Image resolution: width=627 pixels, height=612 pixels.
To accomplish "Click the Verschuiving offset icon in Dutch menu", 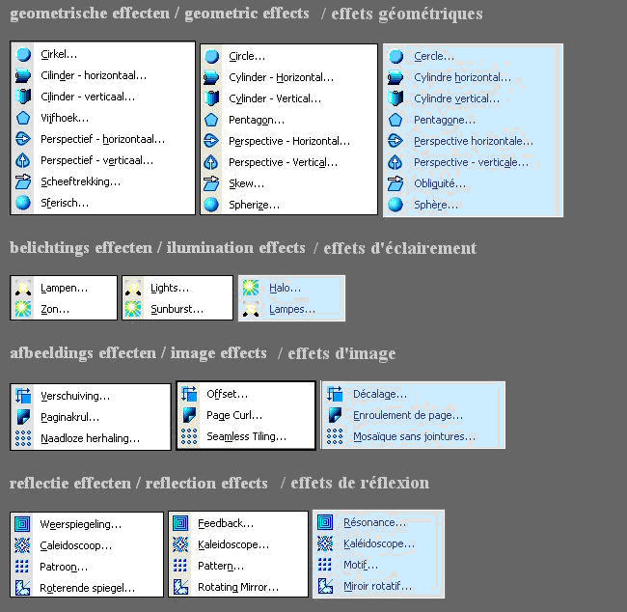I will pos(23,395).
